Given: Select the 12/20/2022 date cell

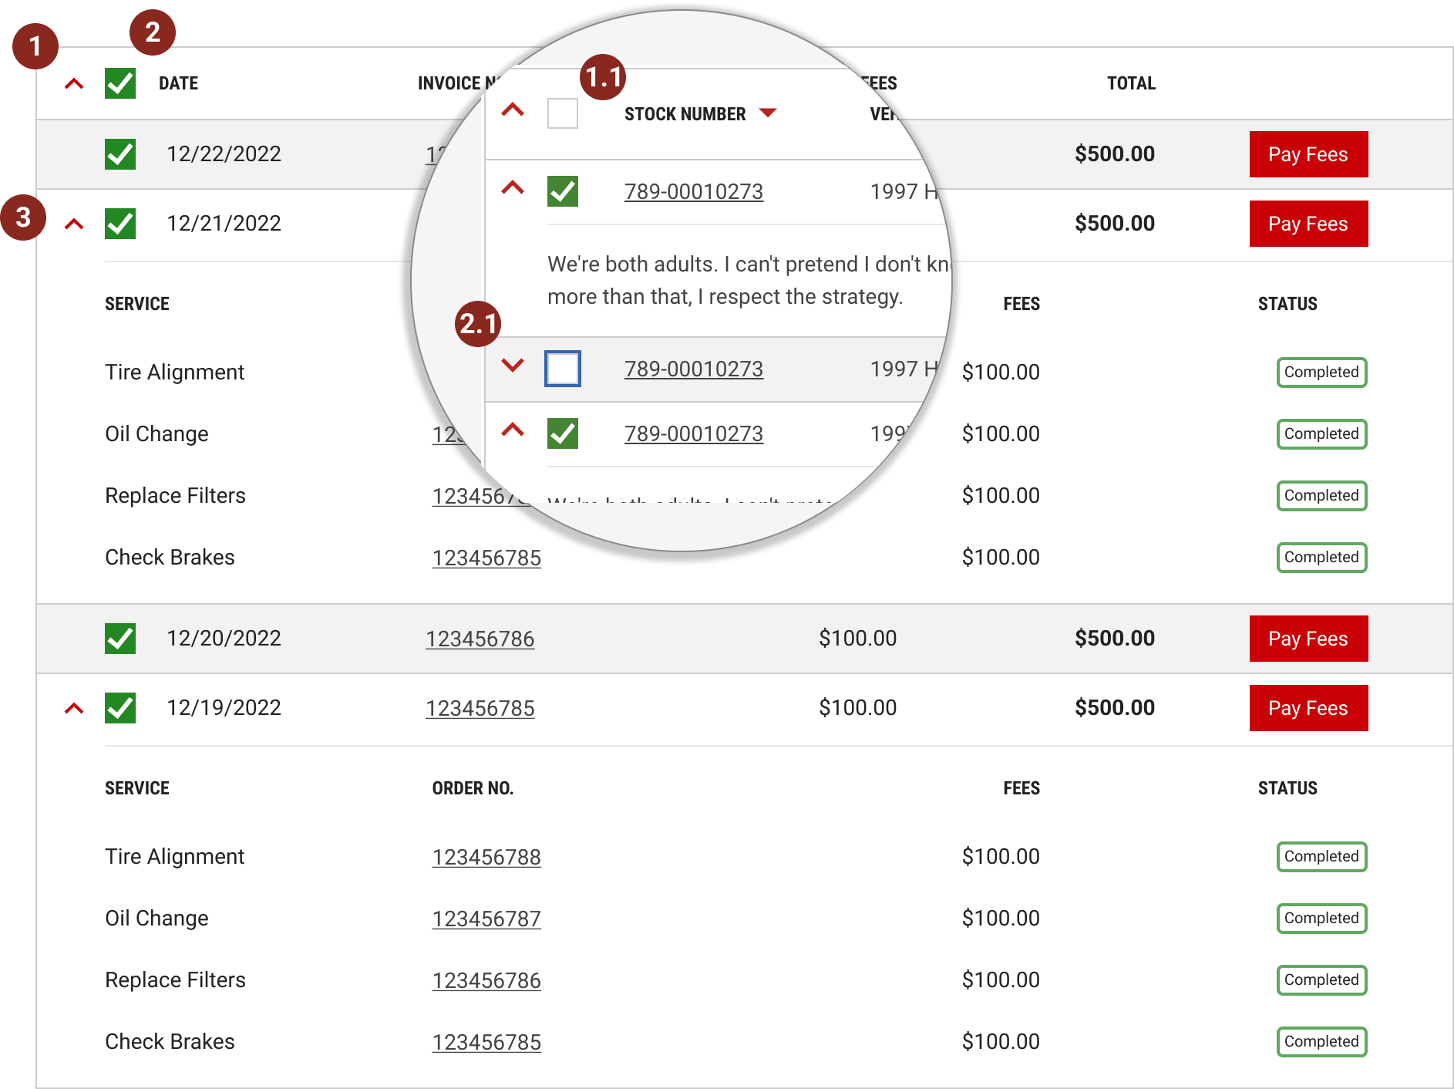Looking at the screenshot, I should 224,639.
